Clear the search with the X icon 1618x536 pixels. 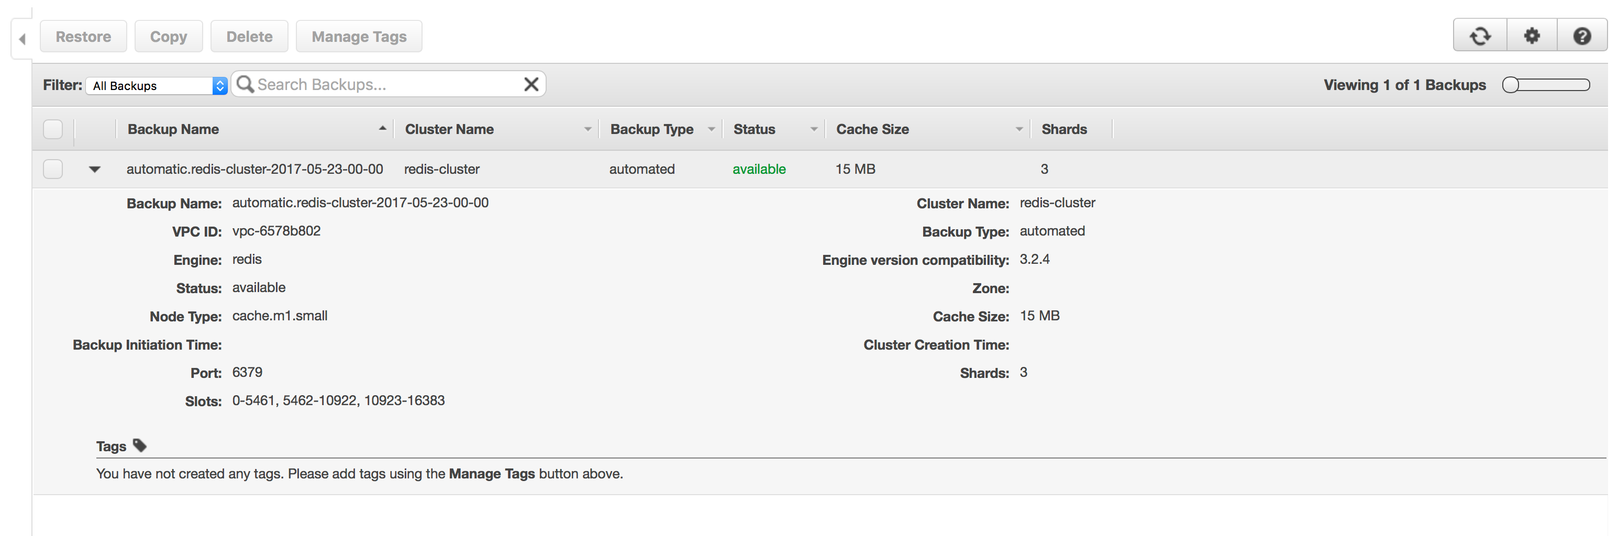(531, 84)
